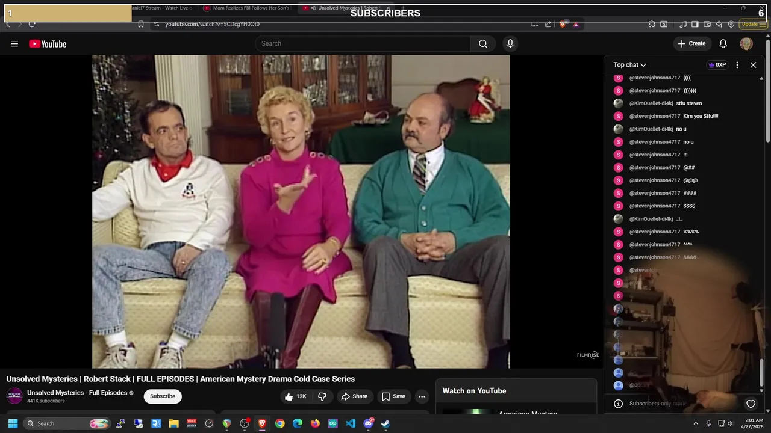The image size is (771, 433).
Task: Click the address bar URL
Action: click(x=213, y=24)
